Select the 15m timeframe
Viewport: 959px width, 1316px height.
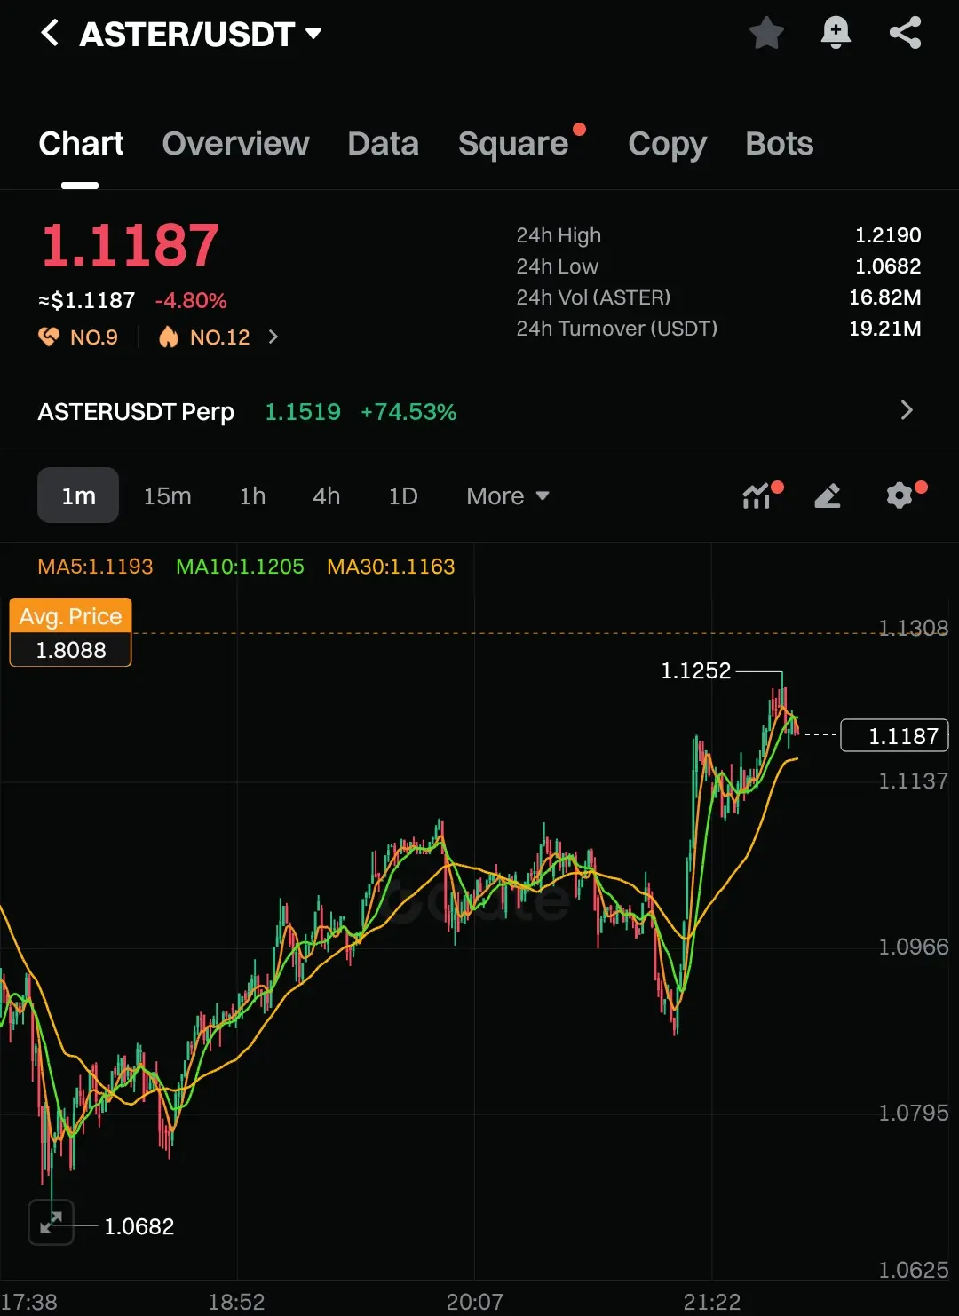point(167,495)
